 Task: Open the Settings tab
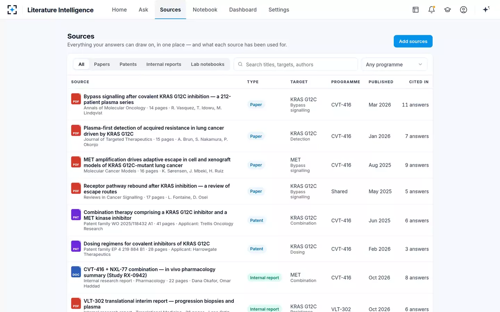coord(279,10)
